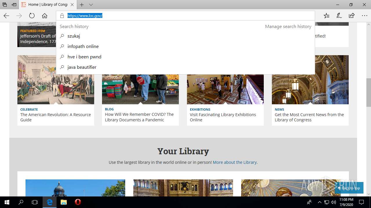The image size is (371, 208).
Task: Click the Search history label
Action: 74,26
